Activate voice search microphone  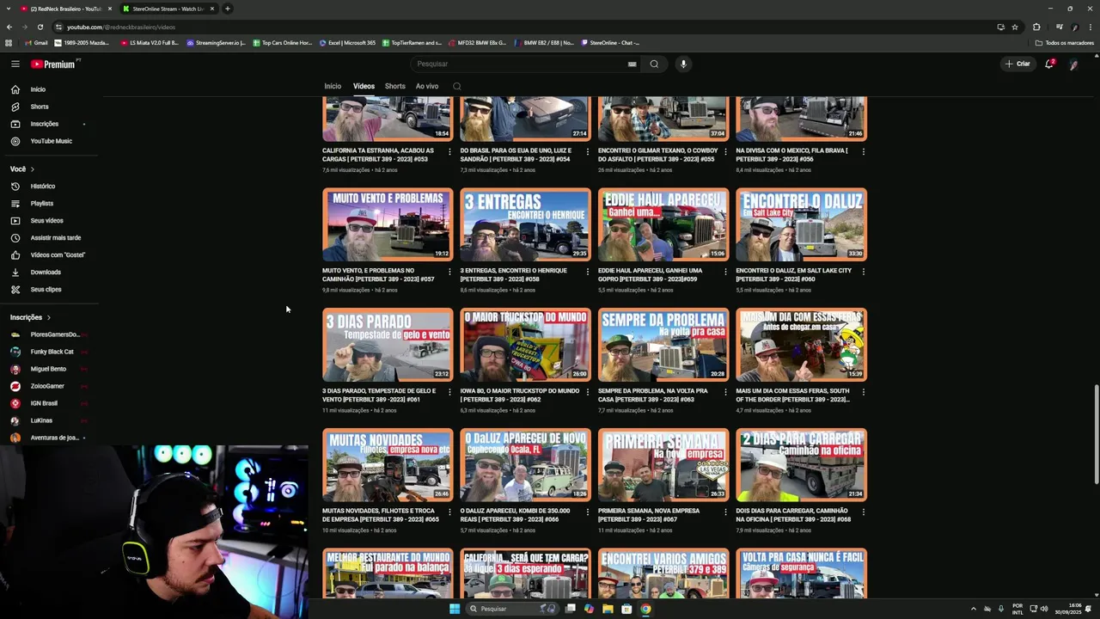(x=683, y=64)
